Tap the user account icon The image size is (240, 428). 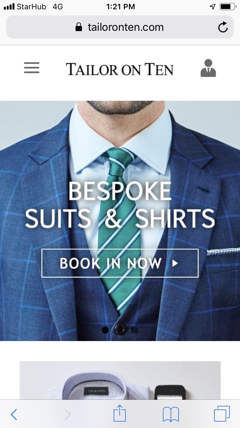208,68
